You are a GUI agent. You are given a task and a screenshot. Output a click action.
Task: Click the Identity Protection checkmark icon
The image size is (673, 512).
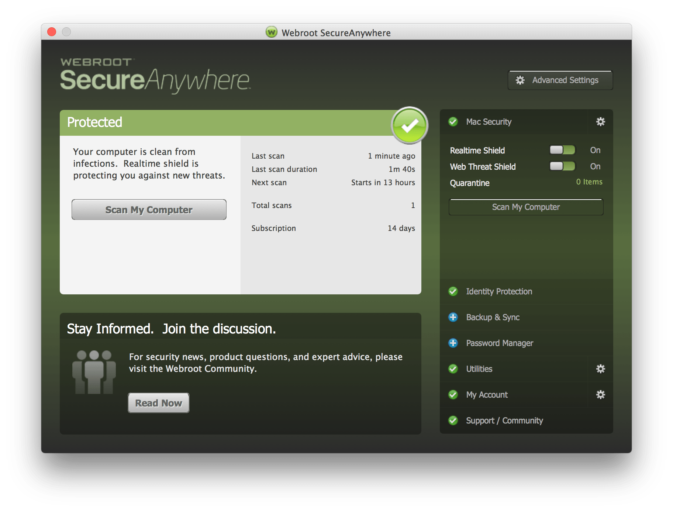[453, 291]
